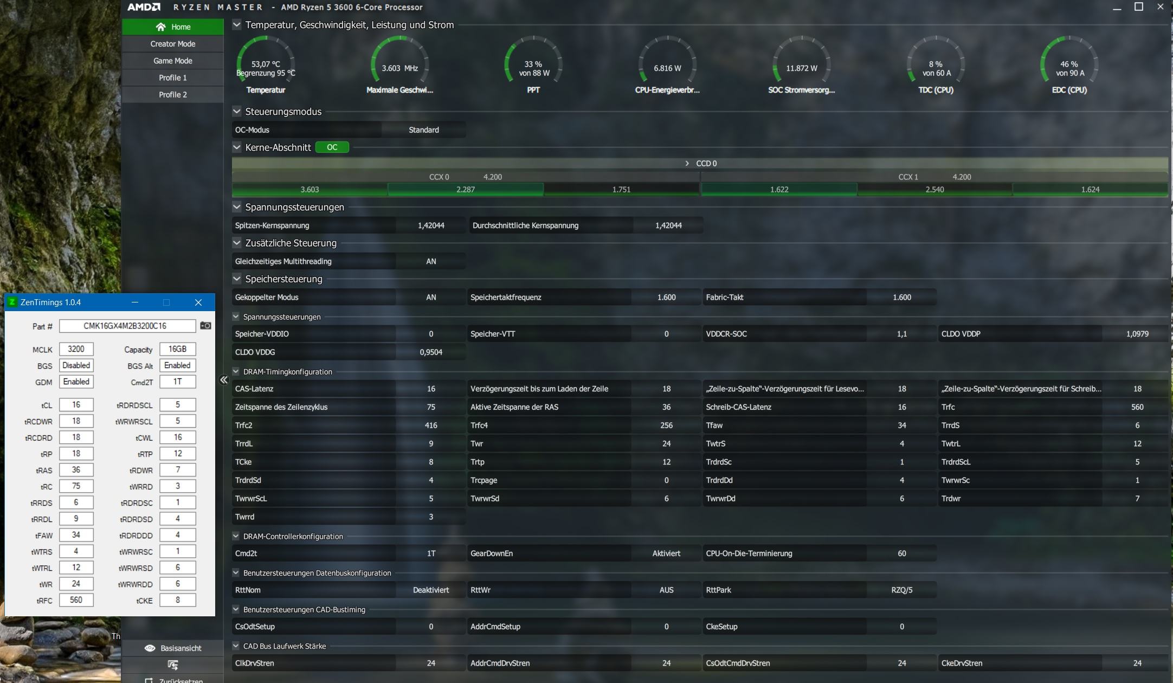Click the ZenTimings green Z app icon

coord(12,302)
